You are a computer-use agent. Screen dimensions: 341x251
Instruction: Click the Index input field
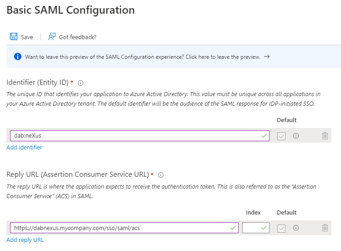click(x=252, y=228)
